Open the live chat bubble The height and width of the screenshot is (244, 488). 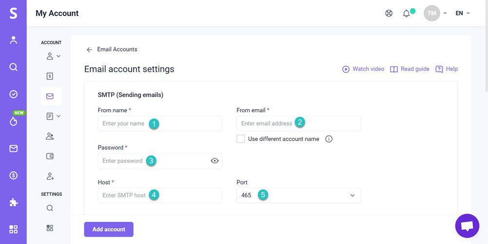(x=467, y=226)
